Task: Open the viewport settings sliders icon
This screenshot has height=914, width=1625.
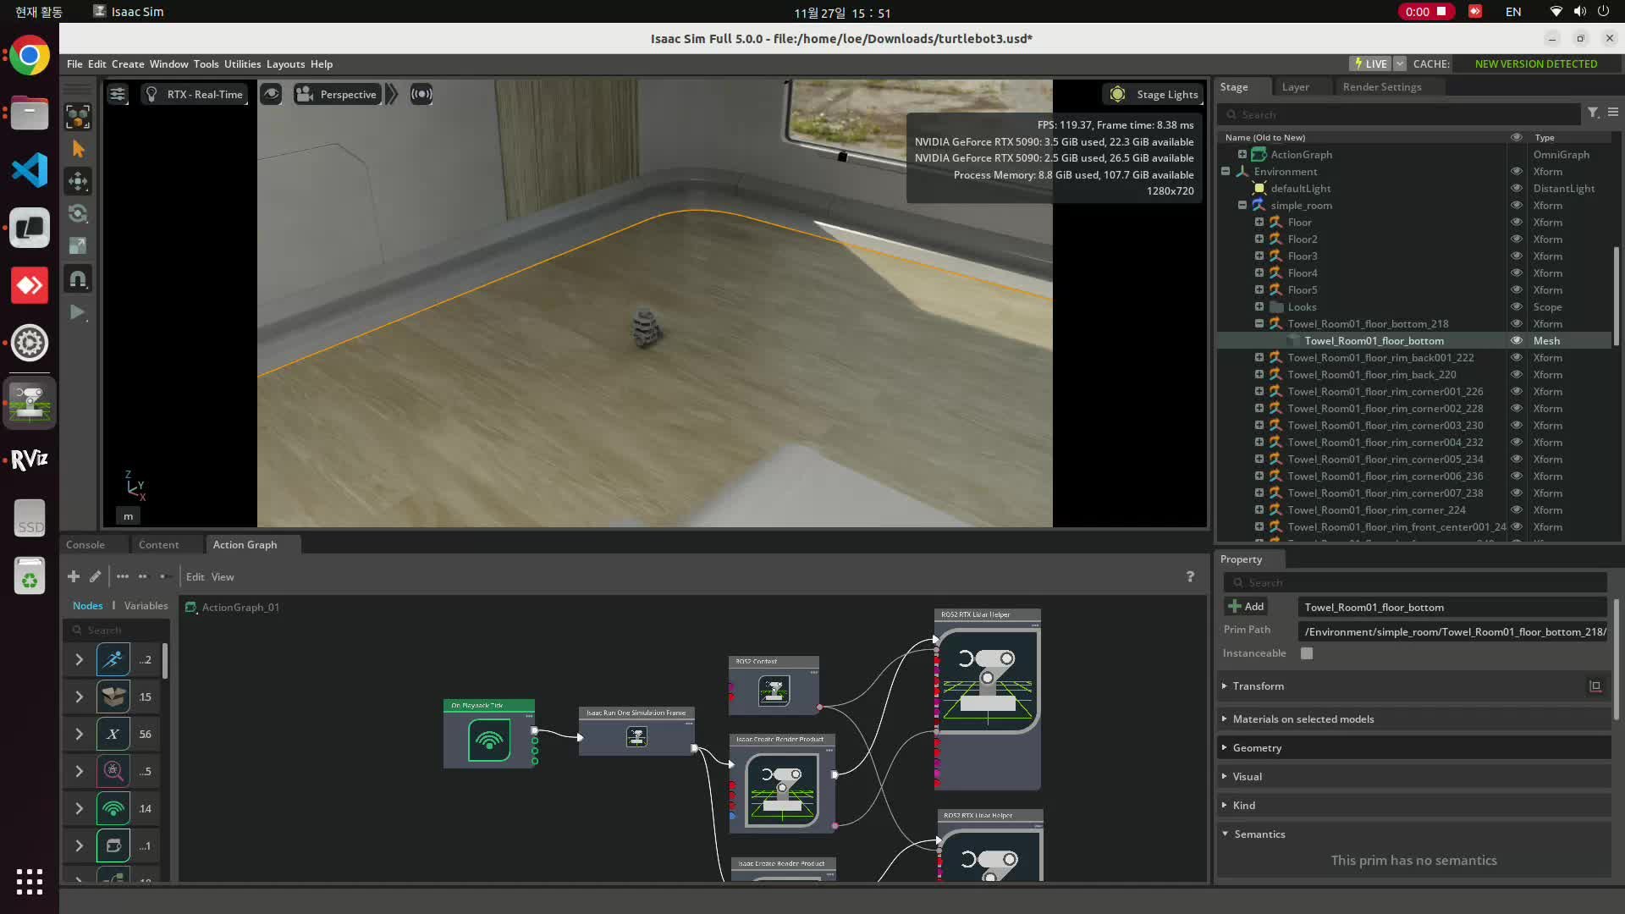Action: pos(118,94)
